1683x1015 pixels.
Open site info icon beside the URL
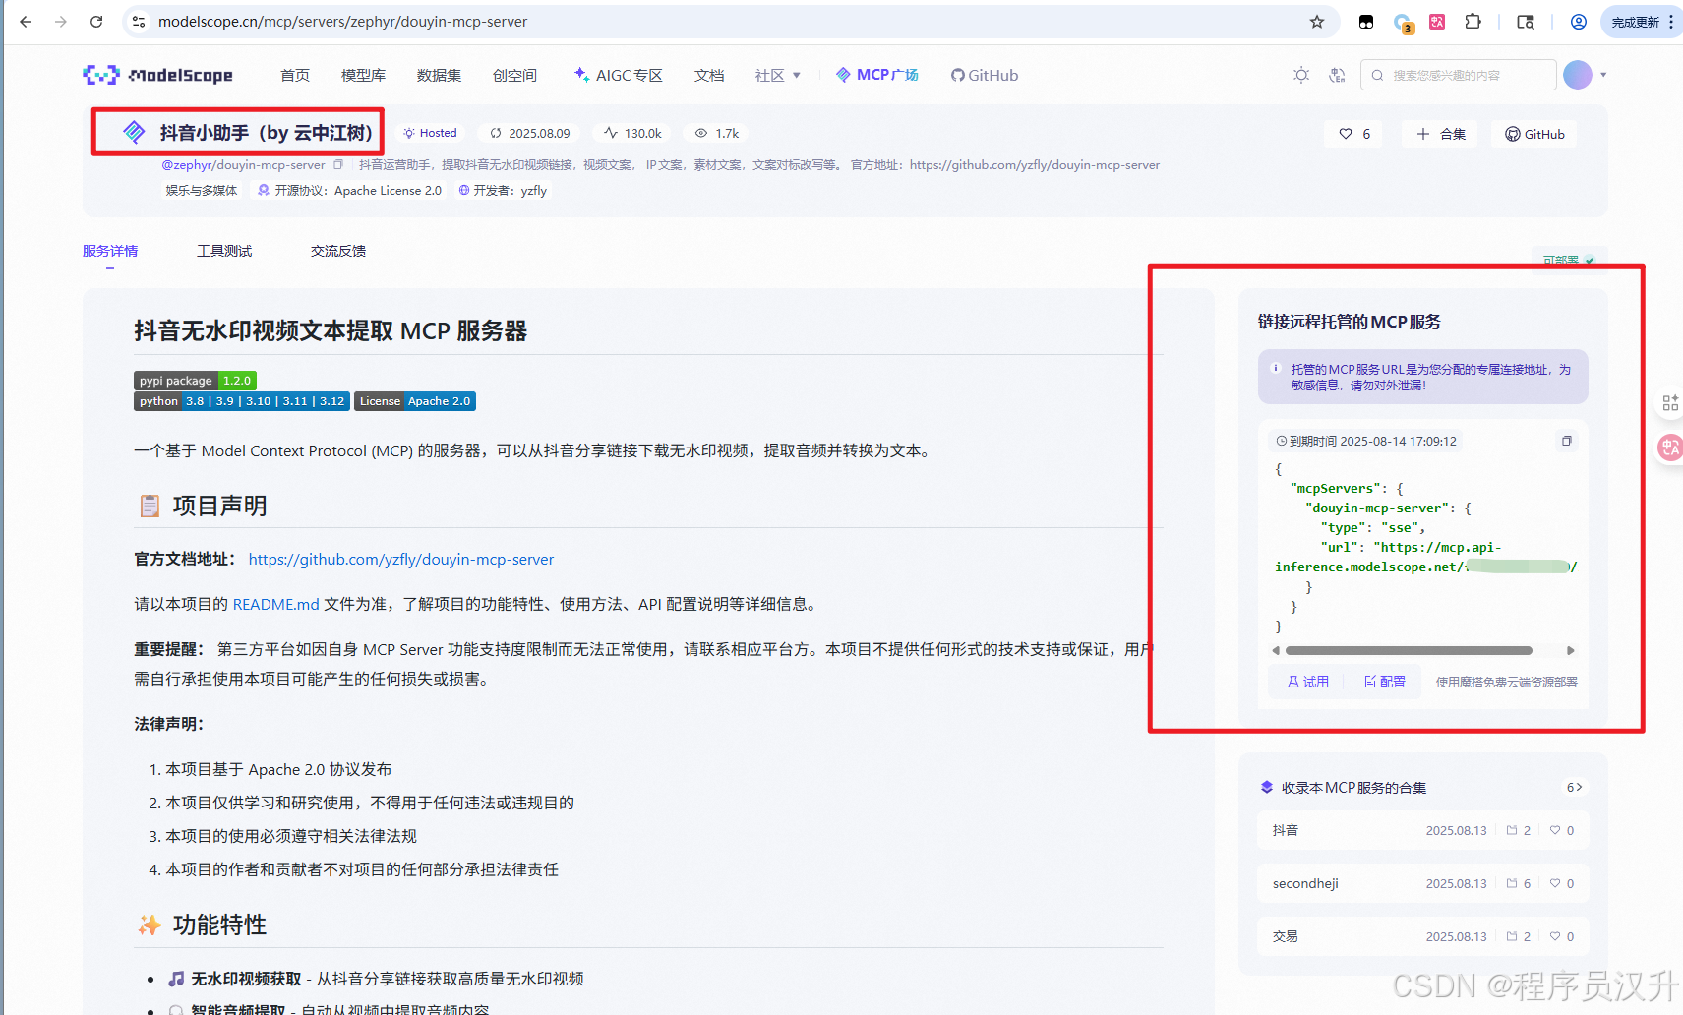click(139, 22)
